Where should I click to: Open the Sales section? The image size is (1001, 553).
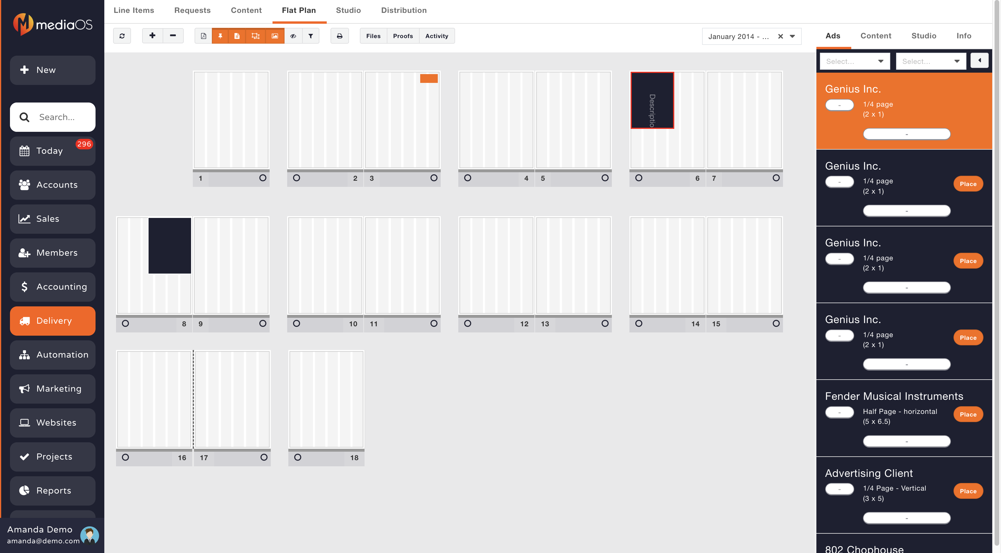[x=52, y=219]
